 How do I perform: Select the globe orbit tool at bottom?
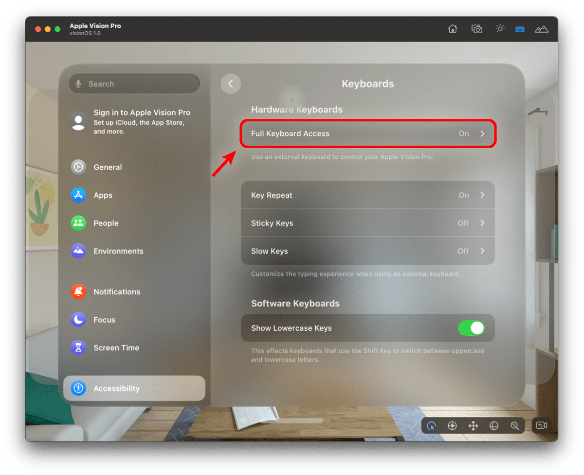[x=494, y=426]
